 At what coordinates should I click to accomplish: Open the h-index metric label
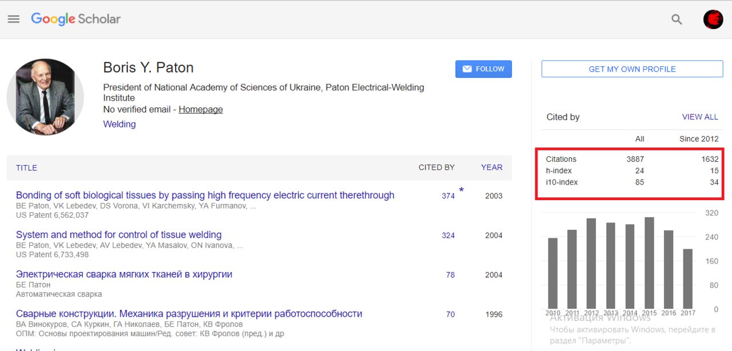tap(559, 171)
